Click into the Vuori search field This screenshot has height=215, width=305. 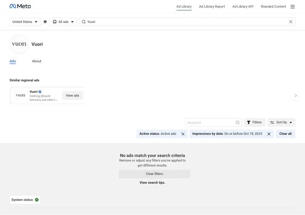(187, 22)
